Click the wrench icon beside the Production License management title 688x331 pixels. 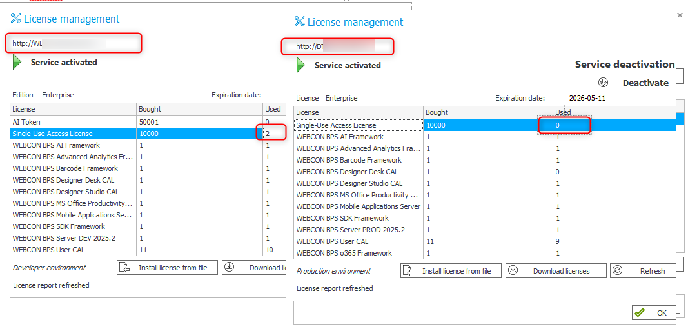click(299, 22)
